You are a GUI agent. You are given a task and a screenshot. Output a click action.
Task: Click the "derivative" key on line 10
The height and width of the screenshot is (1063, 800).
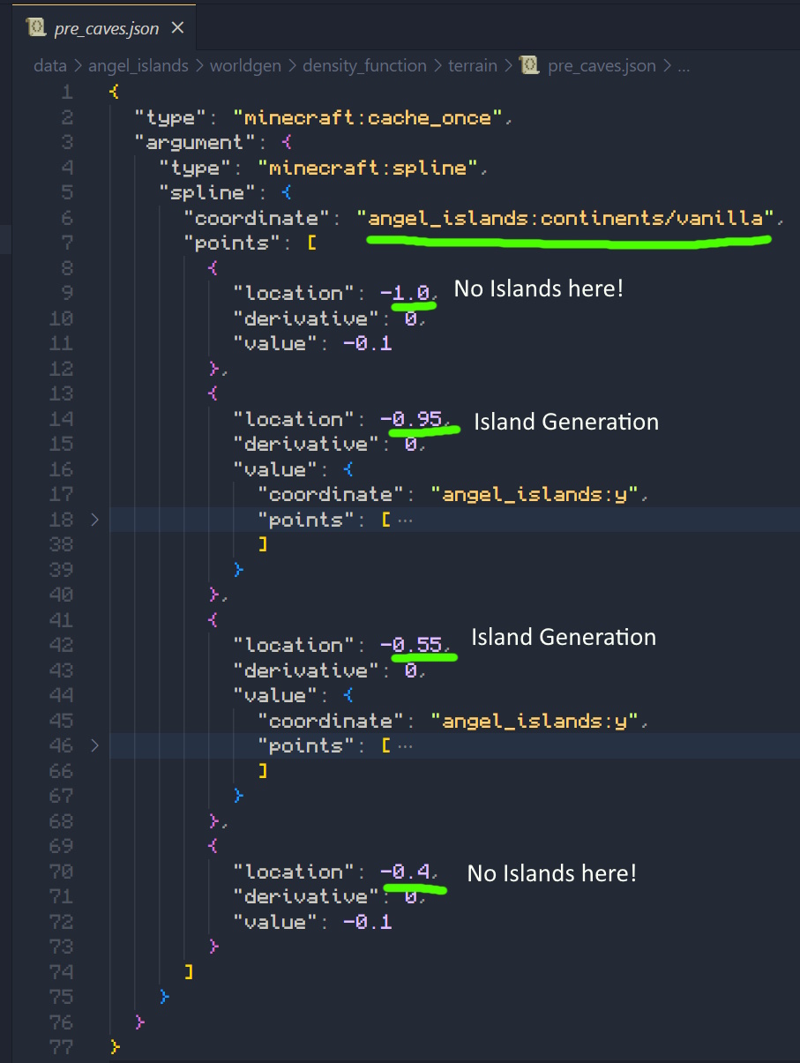tap(306, 318)
